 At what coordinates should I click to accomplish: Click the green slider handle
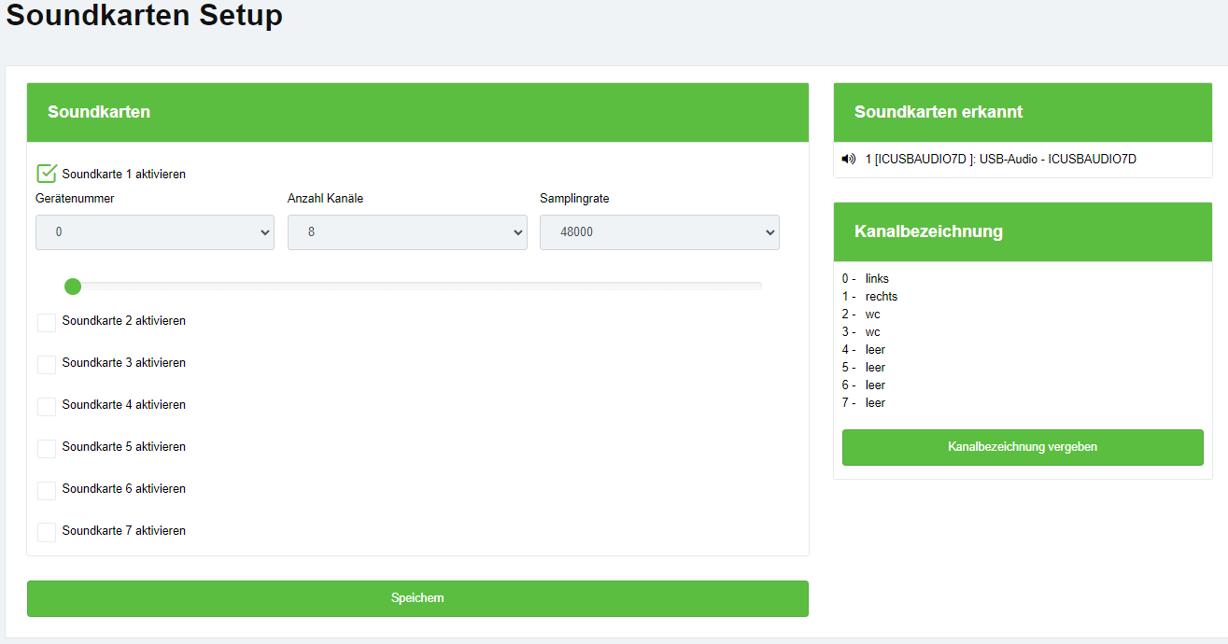point(73,286)
